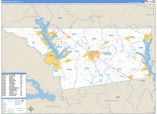Click the yellow Athens city area at map center
This screenshot has width=157, height=114.
point(92,56)
